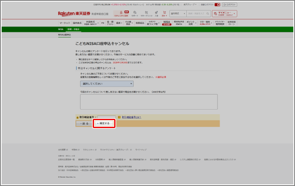Open the "取引暗証番号とは?" link
The image size is (295, 186).
(131, 117)
